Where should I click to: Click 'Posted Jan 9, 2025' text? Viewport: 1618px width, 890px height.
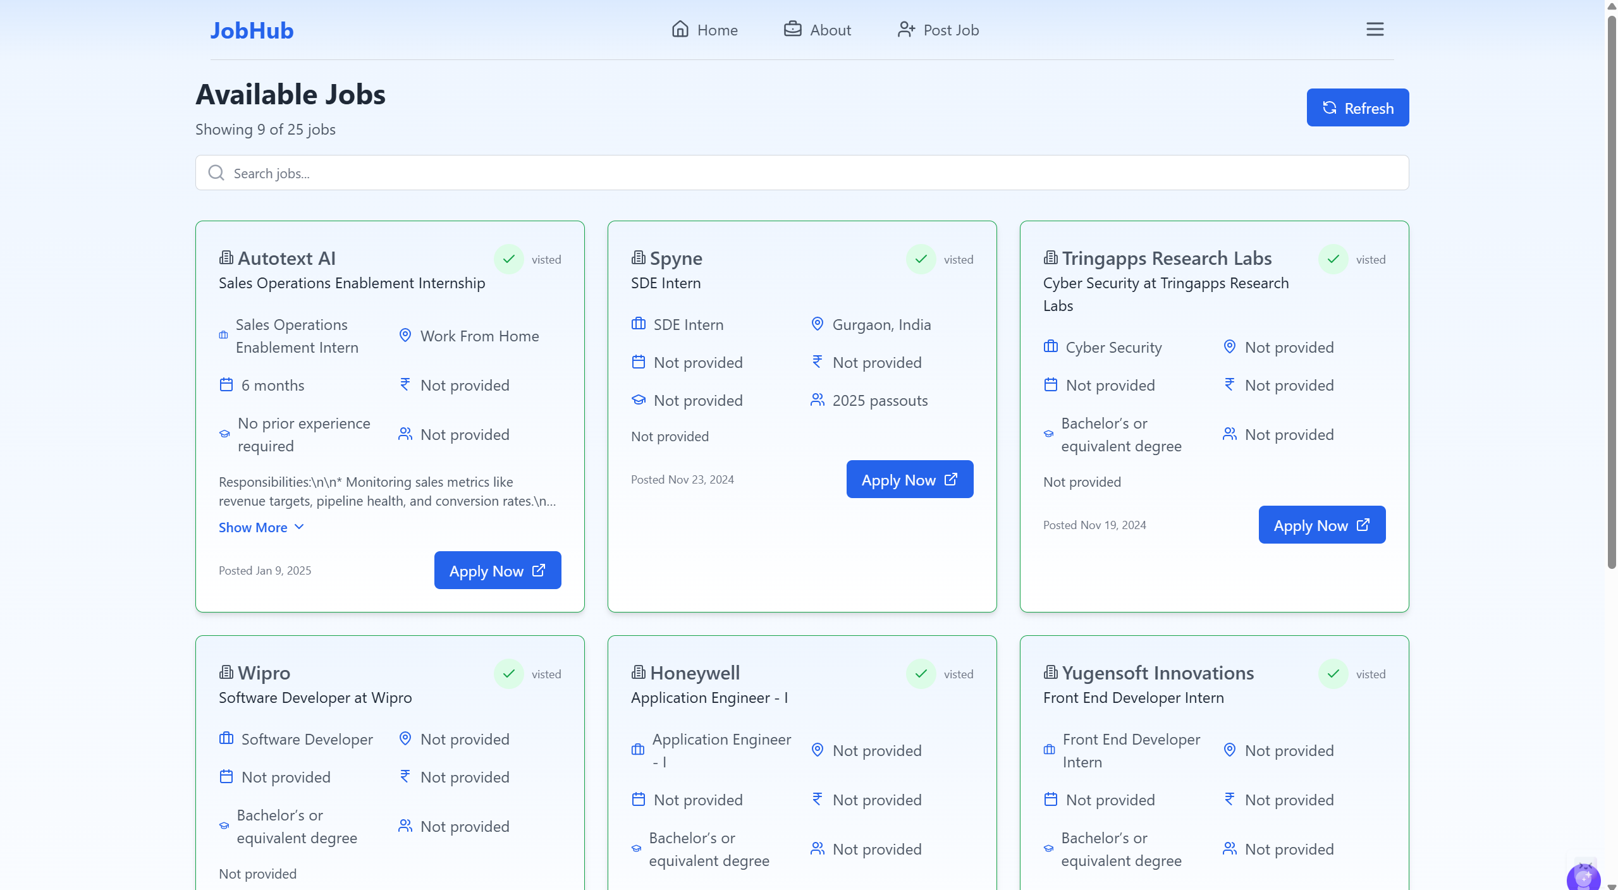click(265, 570)
